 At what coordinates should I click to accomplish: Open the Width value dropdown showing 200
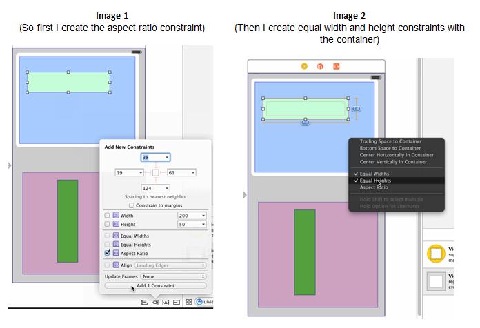203,216
